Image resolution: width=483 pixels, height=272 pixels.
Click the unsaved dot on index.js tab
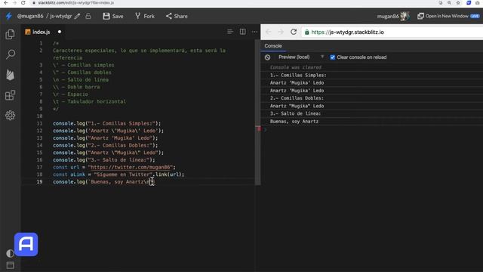point(60,32)
